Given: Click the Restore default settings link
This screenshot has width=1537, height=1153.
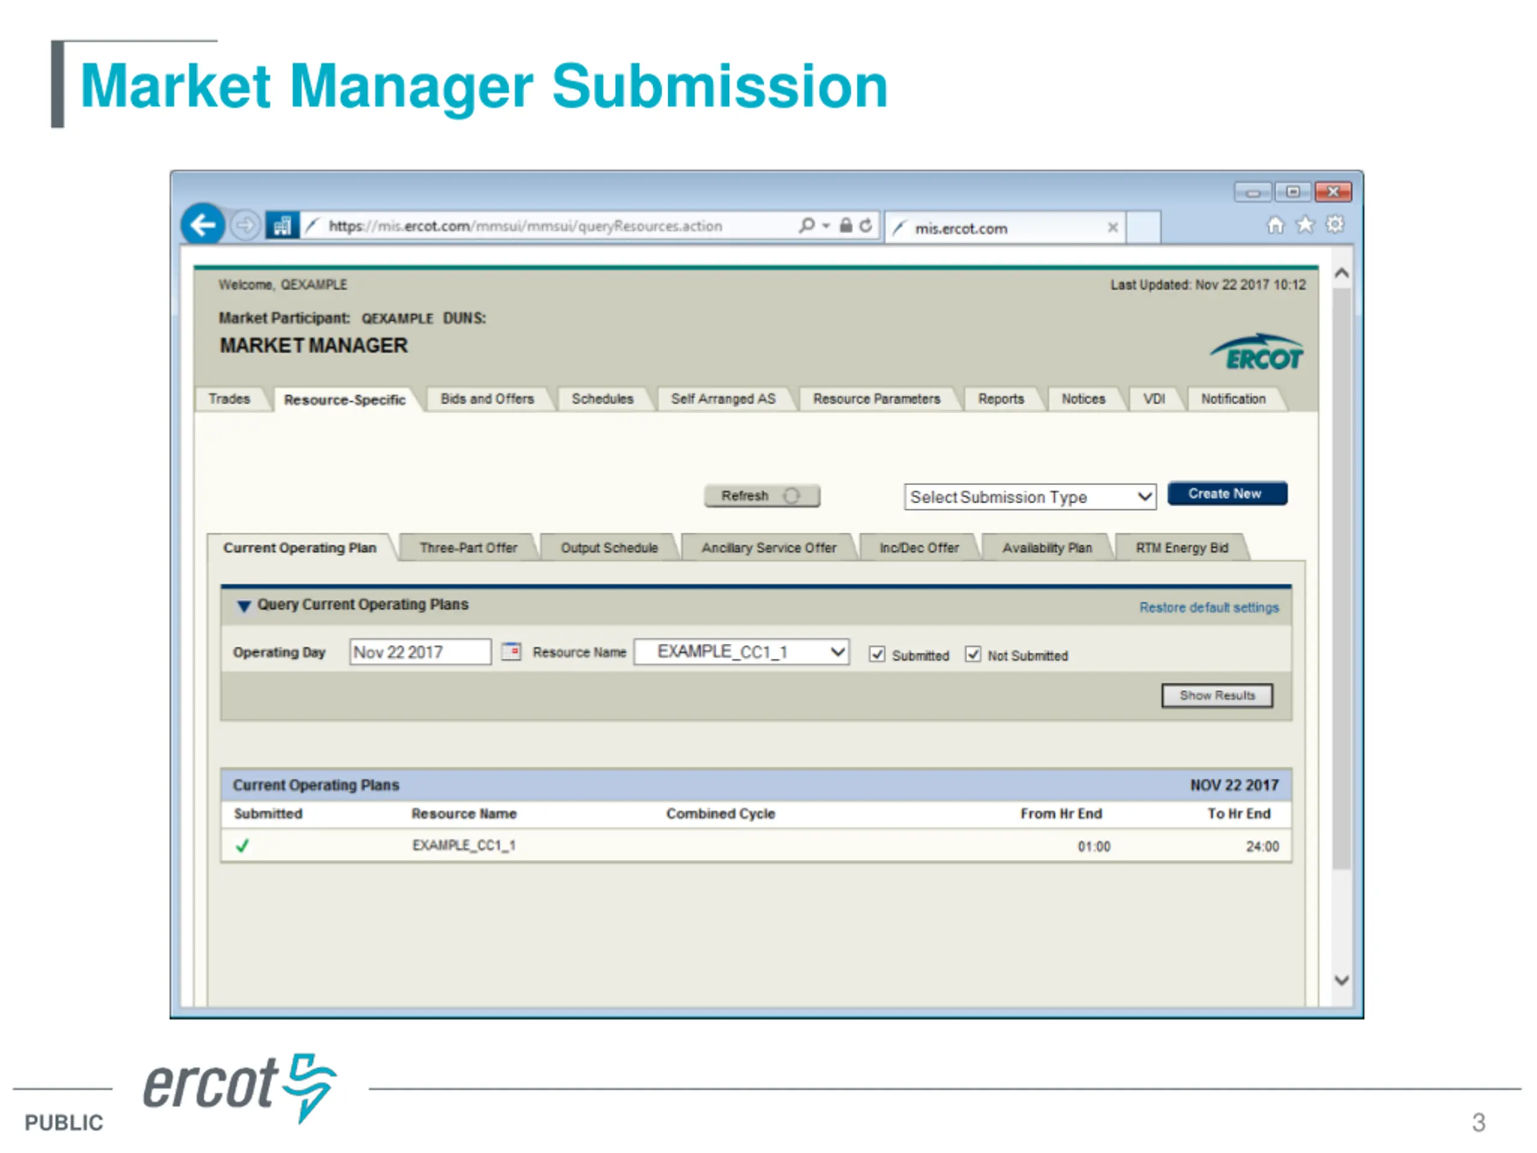Looking at the screenshot, I should pyautogui.click(x=1209, y=608).
